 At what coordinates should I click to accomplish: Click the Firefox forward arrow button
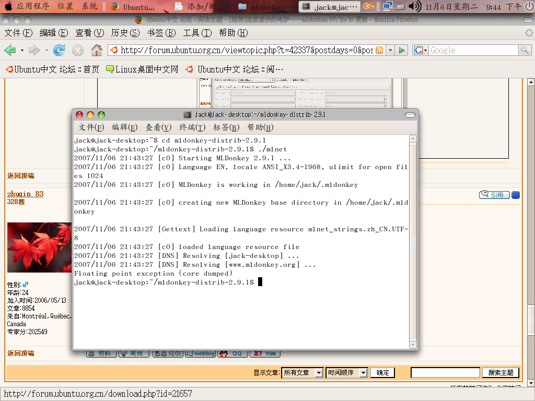point(34,51)
